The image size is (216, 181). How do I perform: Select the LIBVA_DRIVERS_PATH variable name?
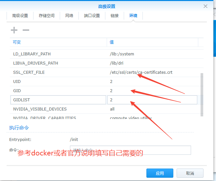35,63
